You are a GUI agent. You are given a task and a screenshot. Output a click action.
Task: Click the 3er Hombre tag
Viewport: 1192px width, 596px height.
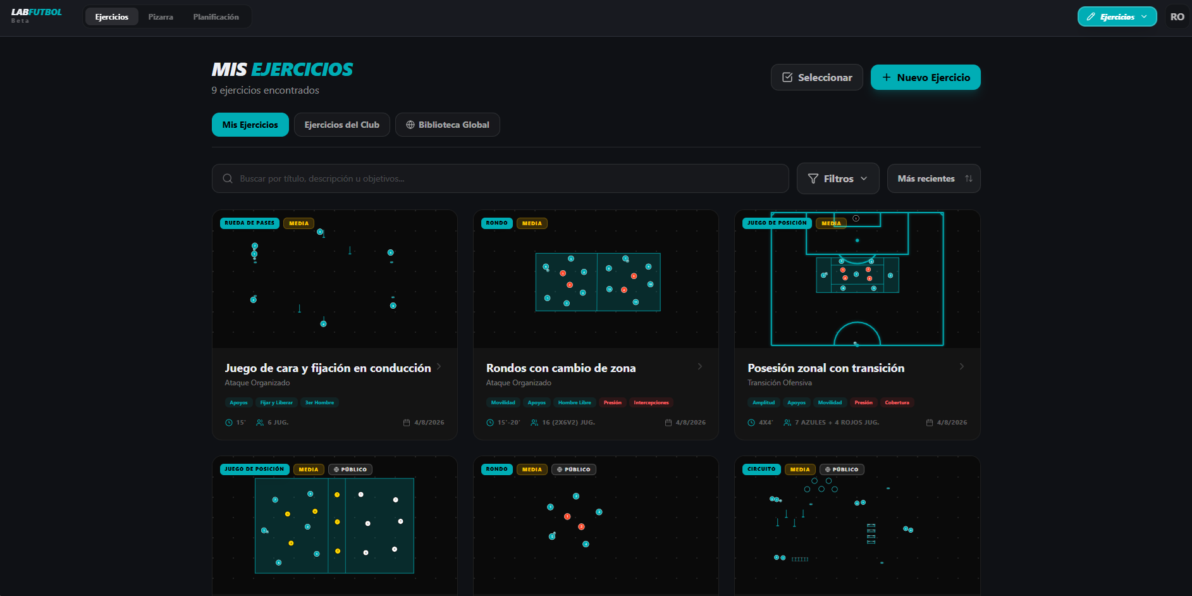[x=319, y=402]
